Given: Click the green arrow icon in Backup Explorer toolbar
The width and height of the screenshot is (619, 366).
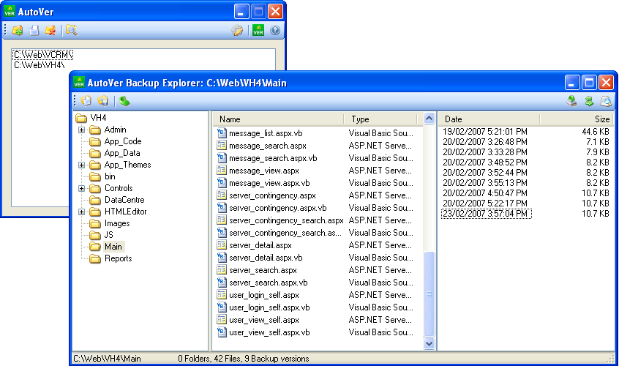Looking at the screenshot, I should click(x=124, y=101).
